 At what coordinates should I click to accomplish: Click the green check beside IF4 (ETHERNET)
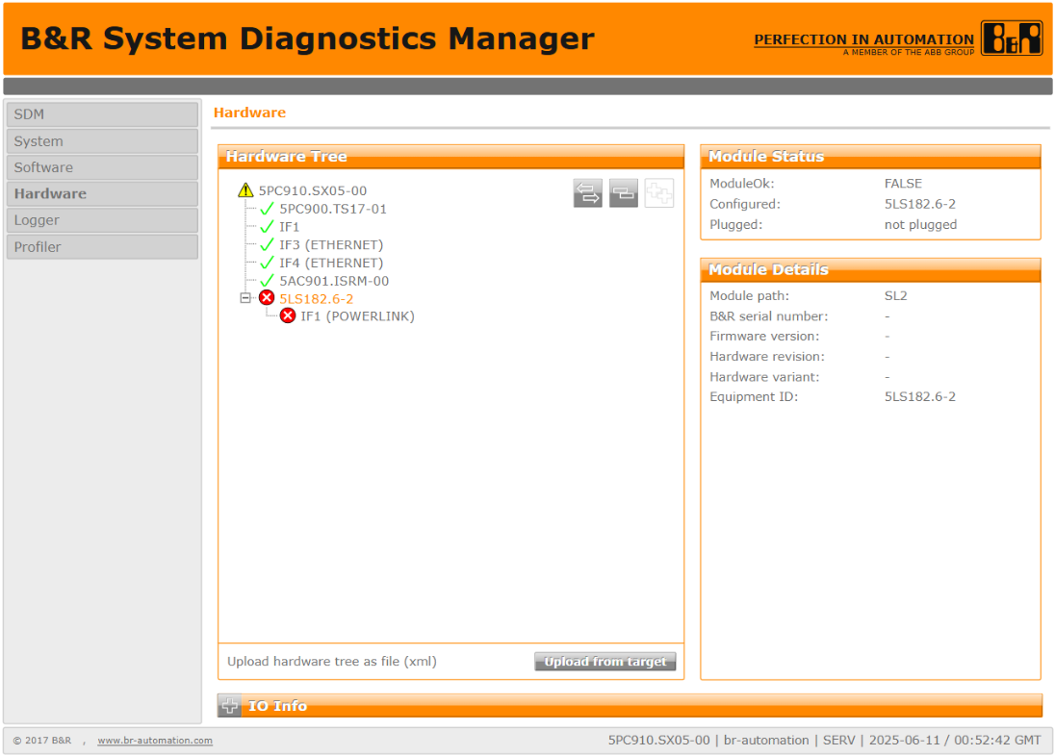click(267, 263)
